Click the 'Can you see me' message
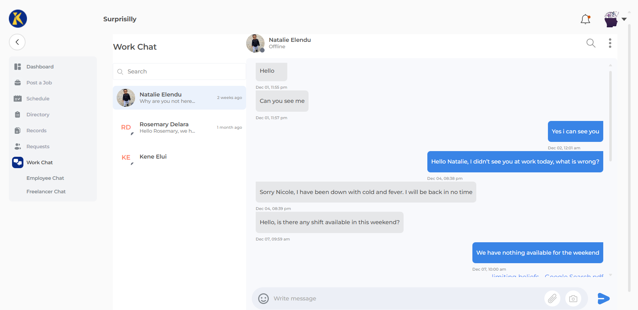Viewport: 638px width, 310px height. 282,101
